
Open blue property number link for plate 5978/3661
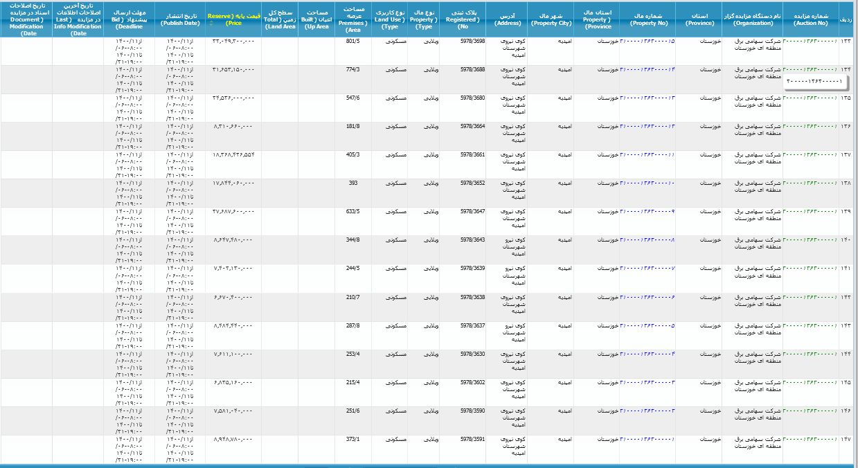647,154
